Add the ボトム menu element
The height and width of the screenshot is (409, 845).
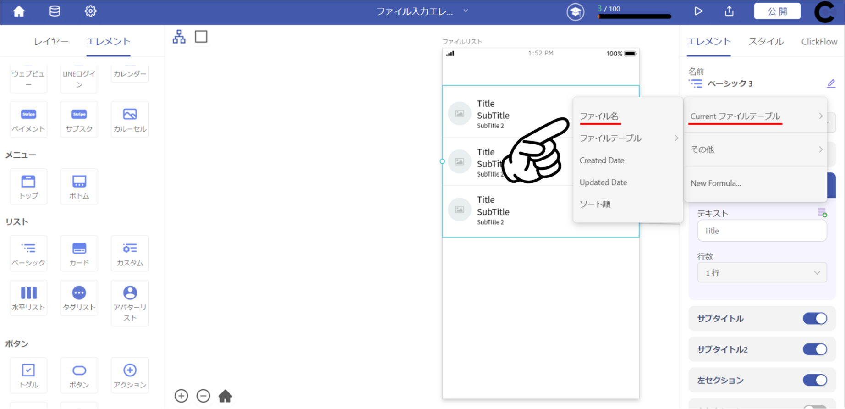pyautogui.click(x=79, y=187)
